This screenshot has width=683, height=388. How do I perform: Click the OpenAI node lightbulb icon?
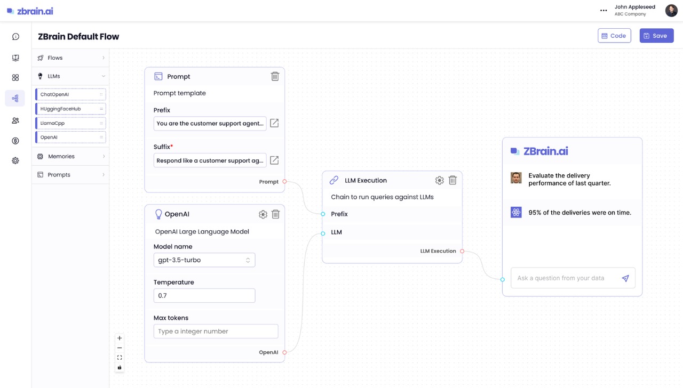pyautogui.click(x=158, y=214)
